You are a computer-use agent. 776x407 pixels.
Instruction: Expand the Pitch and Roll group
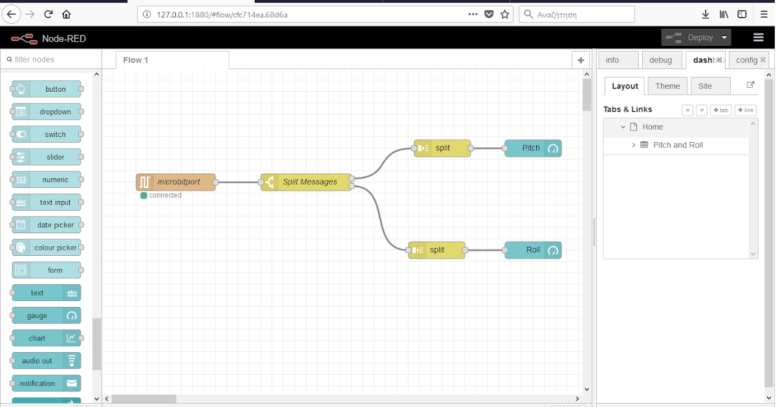633,145
